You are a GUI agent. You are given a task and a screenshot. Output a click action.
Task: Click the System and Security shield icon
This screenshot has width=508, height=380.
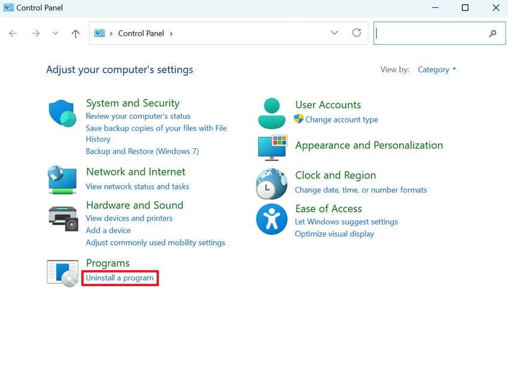tap(62, 112)
